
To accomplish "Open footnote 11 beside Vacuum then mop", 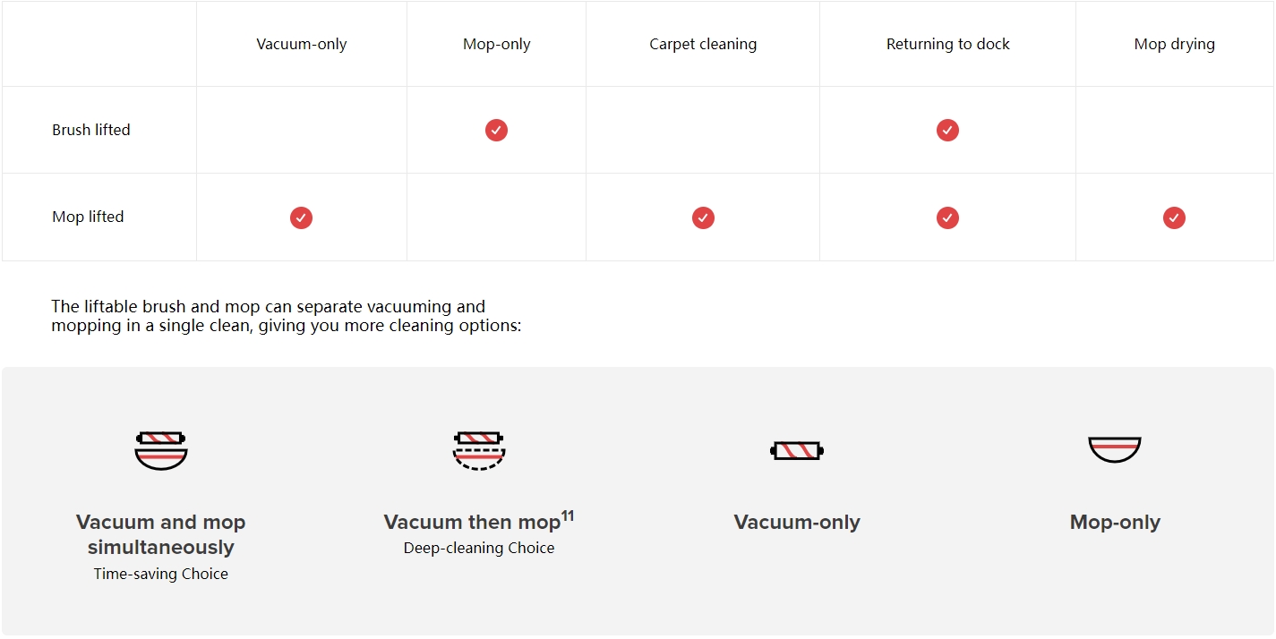I will [x=568, y=515].
